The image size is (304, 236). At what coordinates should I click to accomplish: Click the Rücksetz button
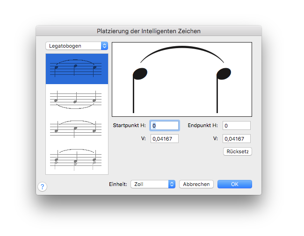[x=238, y=151]
